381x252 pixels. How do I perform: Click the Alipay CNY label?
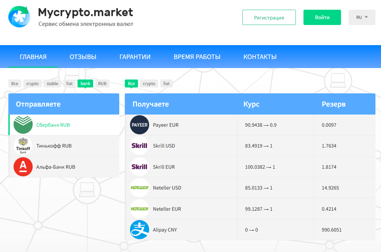click(x=165, y=230)
